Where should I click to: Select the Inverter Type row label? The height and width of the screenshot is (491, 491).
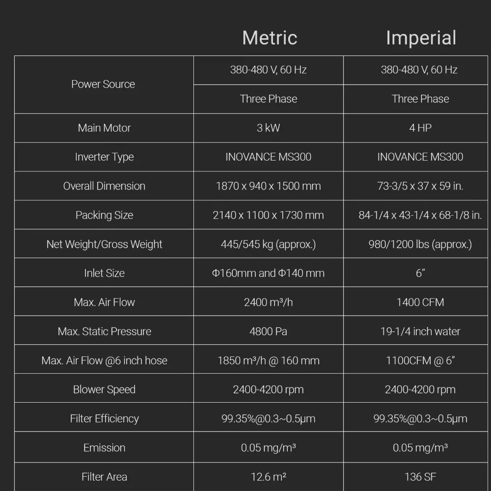pos(104,157)
